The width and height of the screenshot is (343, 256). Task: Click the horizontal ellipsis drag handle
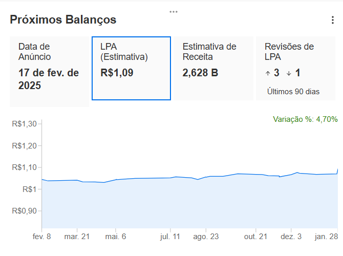tap(174, 12)
